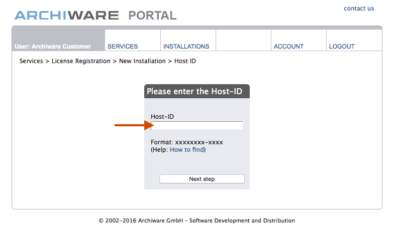Click the empty tab between INSTALLATIONS and ACCOUNT
The width and height of the screenshot is (395, 232).
click(x=243, y=41)
